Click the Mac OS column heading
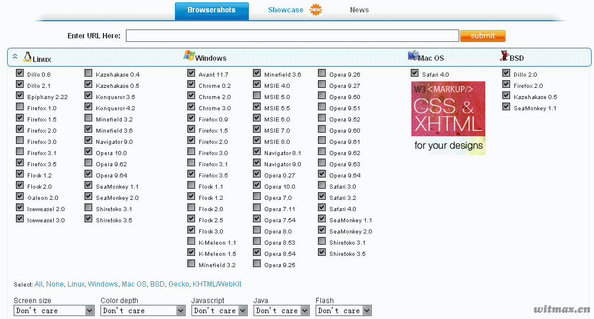Screen dimensions: 594x319 coord(431,58)
